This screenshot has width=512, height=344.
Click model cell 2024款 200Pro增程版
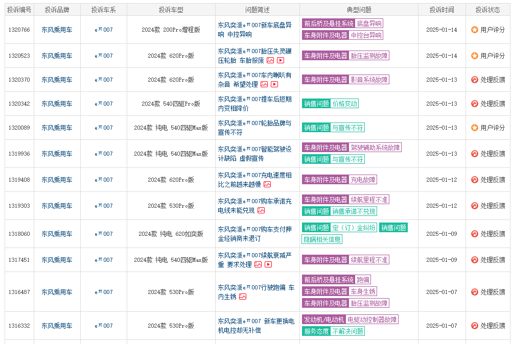[x=171, y=30]
